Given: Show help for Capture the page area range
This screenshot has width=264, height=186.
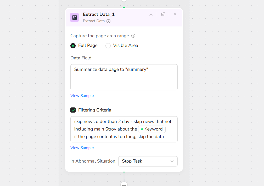Looking at the screenshot, I should tap(133, 36).
